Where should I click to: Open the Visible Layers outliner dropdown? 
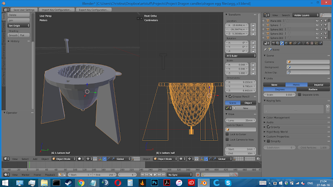coord(305,15)
